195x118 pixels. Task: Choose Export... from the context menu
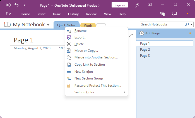click(x=97, y=37)
